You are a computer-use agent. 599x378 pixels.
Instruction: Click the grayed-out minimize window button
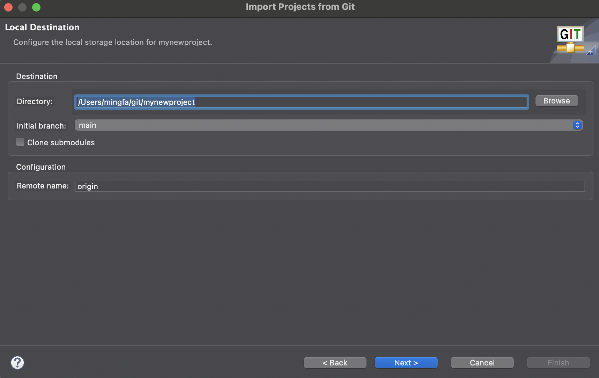point(22,7)
